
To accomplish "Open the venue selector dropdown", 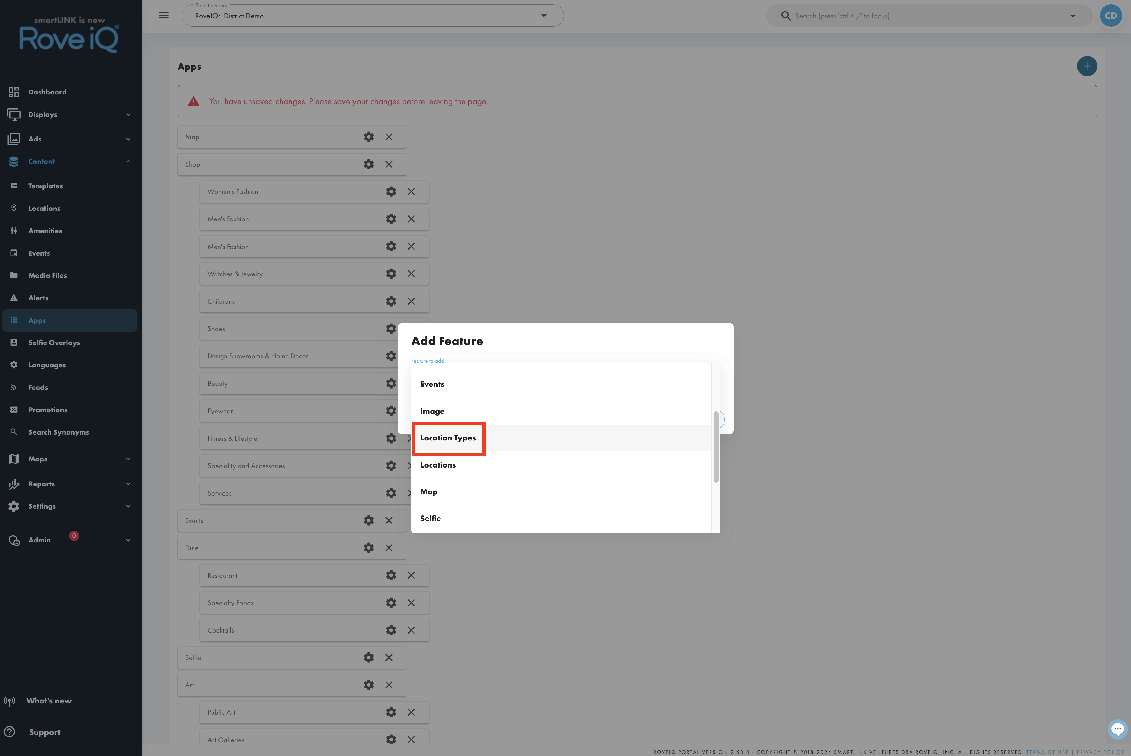I will (x=372, y=16).
